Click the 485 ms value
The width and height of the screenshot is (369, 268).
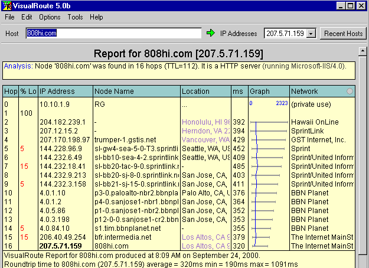click(239, 166)
